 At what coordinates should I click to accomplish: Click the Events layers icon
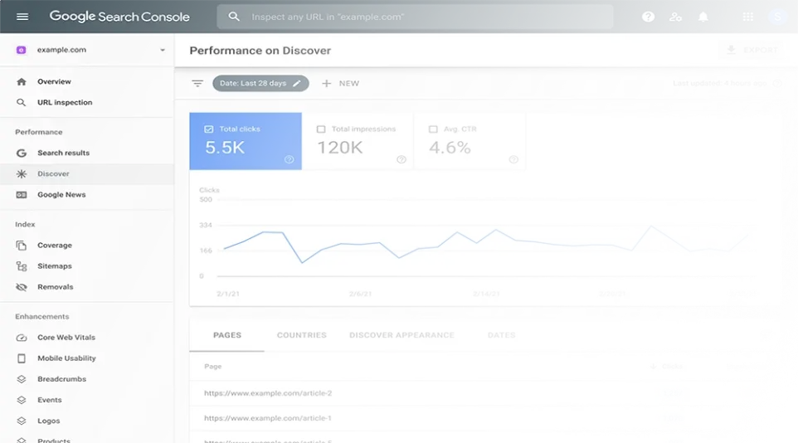pyautogui.click(x=22, y=400)
